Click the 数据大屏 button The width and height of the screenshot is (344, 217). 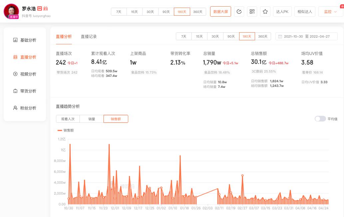[x=220, y=12]
